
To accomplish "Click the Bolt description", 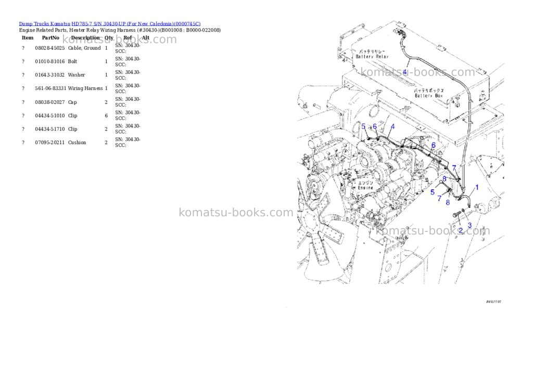I will click(x=72, y=61).
